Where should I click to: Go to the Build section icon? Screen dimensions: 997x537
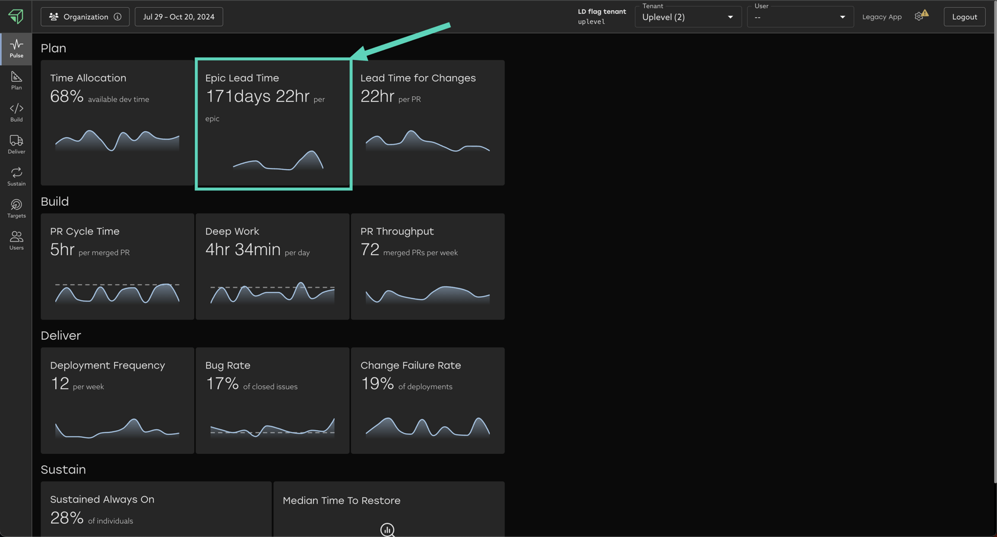pos(16,113)
